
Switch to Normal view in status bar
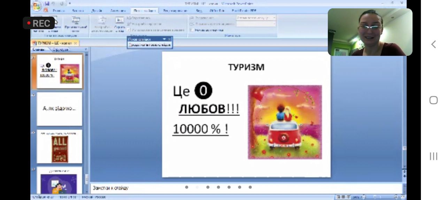click(338, 197)
